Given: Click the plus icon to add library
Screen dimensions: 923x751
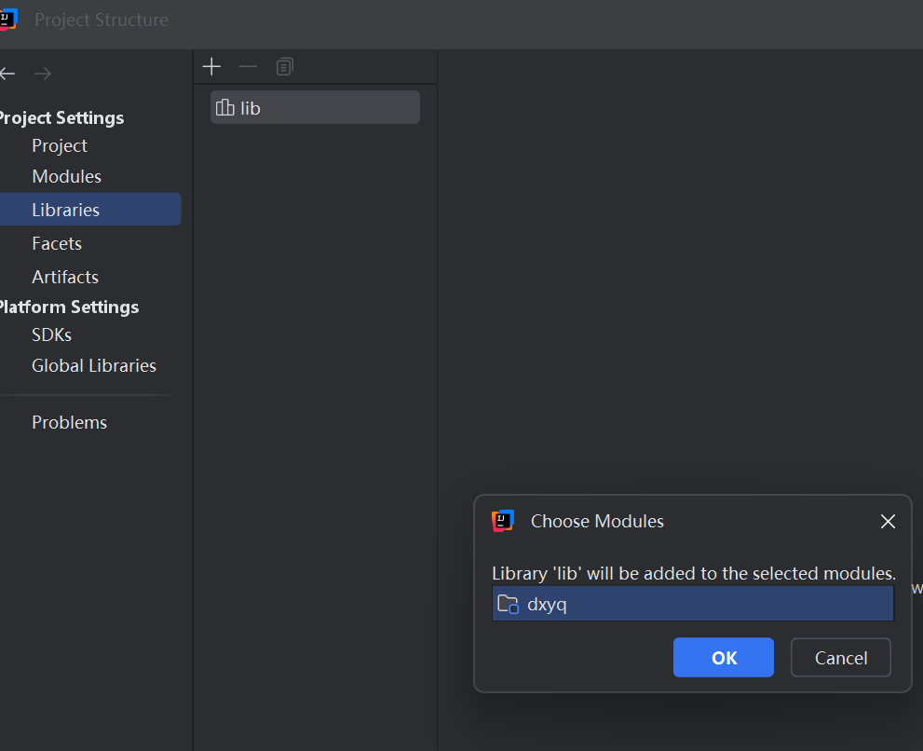Looking at the screenshot, I should pos(211,66).
